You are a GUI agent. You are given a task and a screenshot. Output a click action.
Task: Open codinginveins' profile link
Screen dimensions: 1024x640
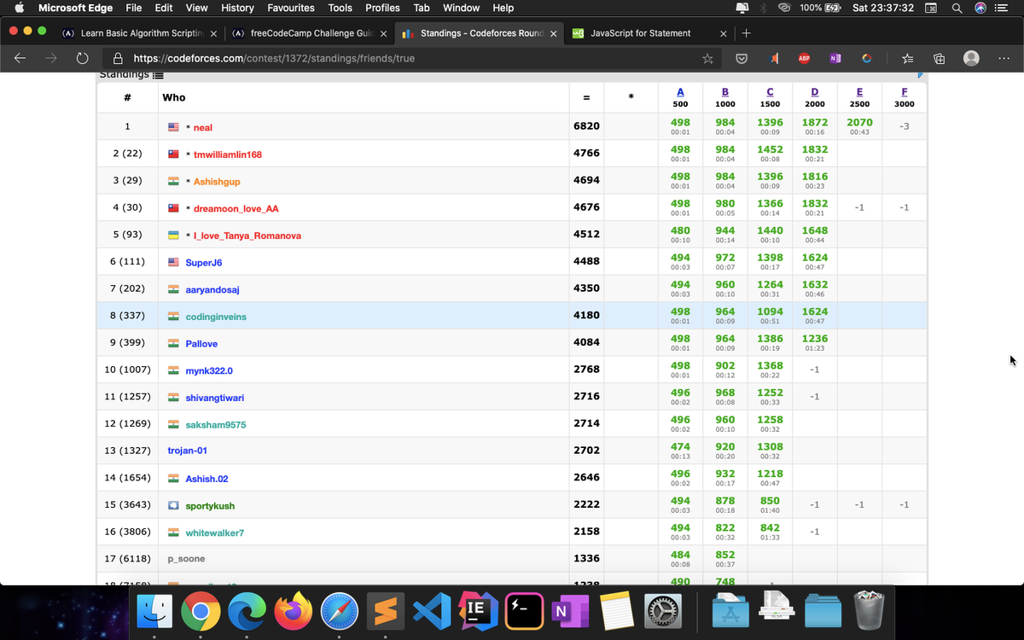tap(216, 317)
